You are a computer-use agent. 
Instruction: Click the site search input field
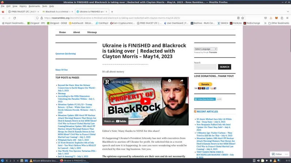coord(205,67)
